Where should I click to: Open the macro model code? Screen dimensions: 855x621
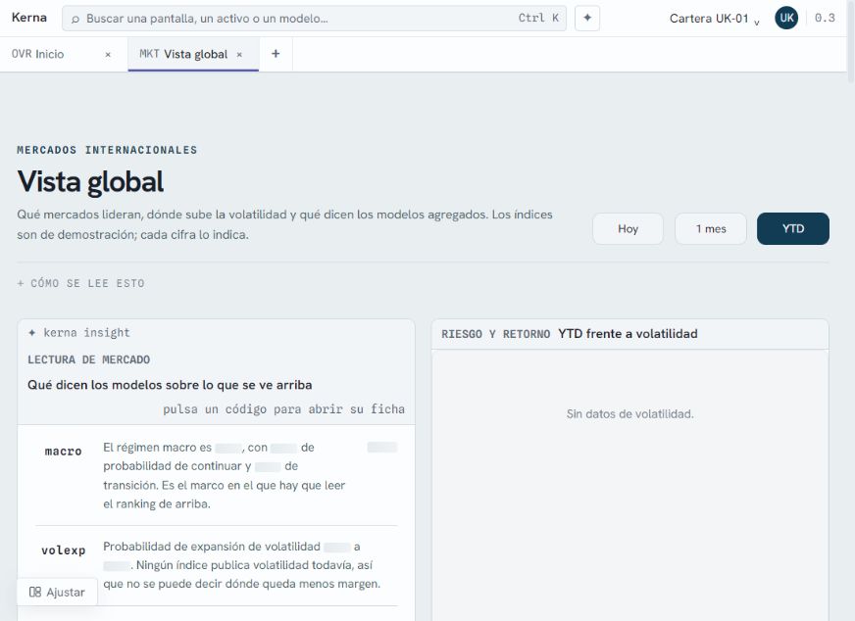(x=64, y=452)
